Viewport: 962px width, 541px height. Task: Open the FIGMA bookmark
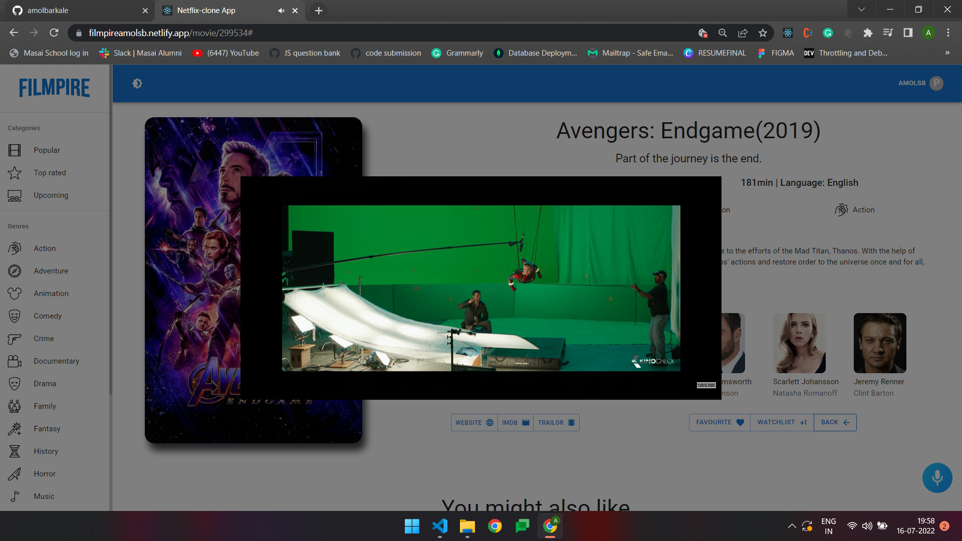coord(776,53)
